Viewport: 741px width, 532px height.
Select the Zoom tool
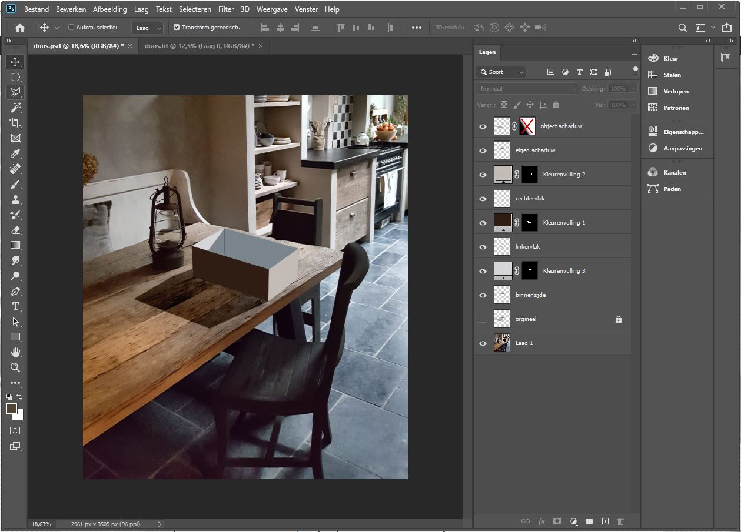(15, 367)
